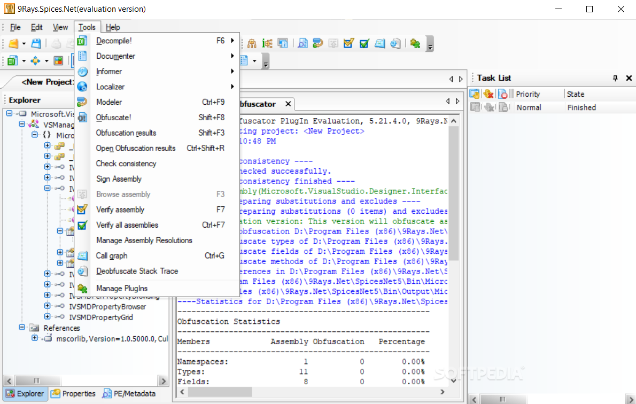This screenshot has height=404, width=636.
Task: Open the first toolbar overflow options arrow
Action: click(430, 44)
